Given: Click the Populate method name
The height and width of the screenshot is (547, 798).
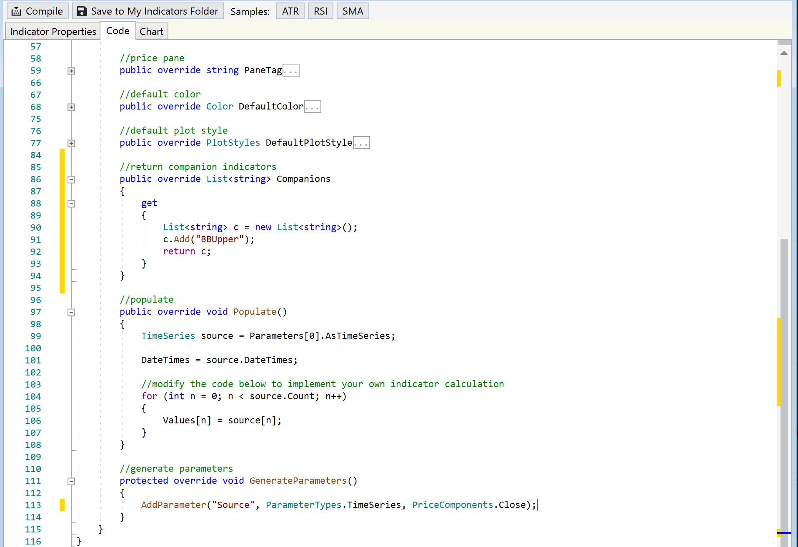Looking at the screenshot, I should pyautogui.click(x=255, y=312).
